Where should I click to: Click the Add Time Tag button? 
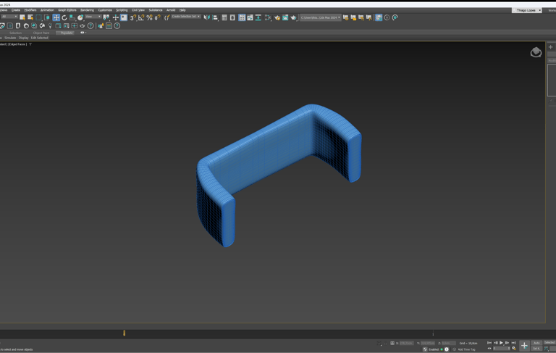[x=466, y=349]
